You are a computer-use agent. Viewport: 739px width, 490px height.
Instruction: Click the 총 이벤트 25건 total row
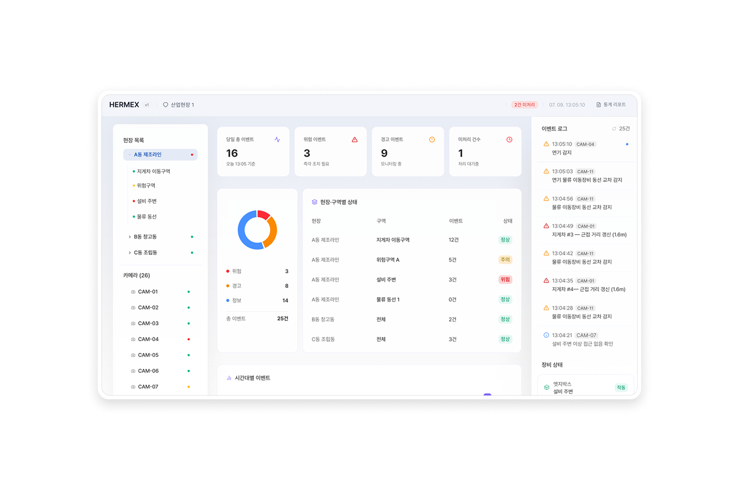coord(257,319)
